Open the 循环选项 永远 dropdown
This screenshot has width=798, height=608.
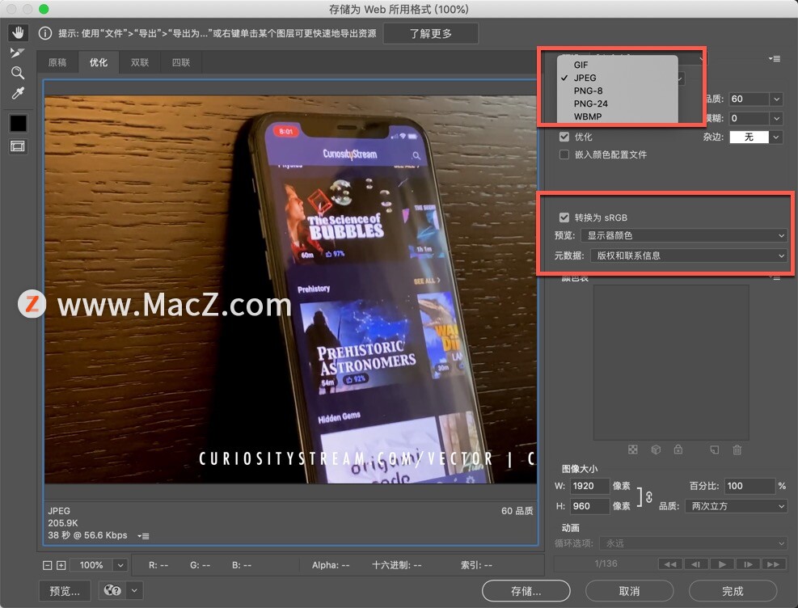coord(693,543)
